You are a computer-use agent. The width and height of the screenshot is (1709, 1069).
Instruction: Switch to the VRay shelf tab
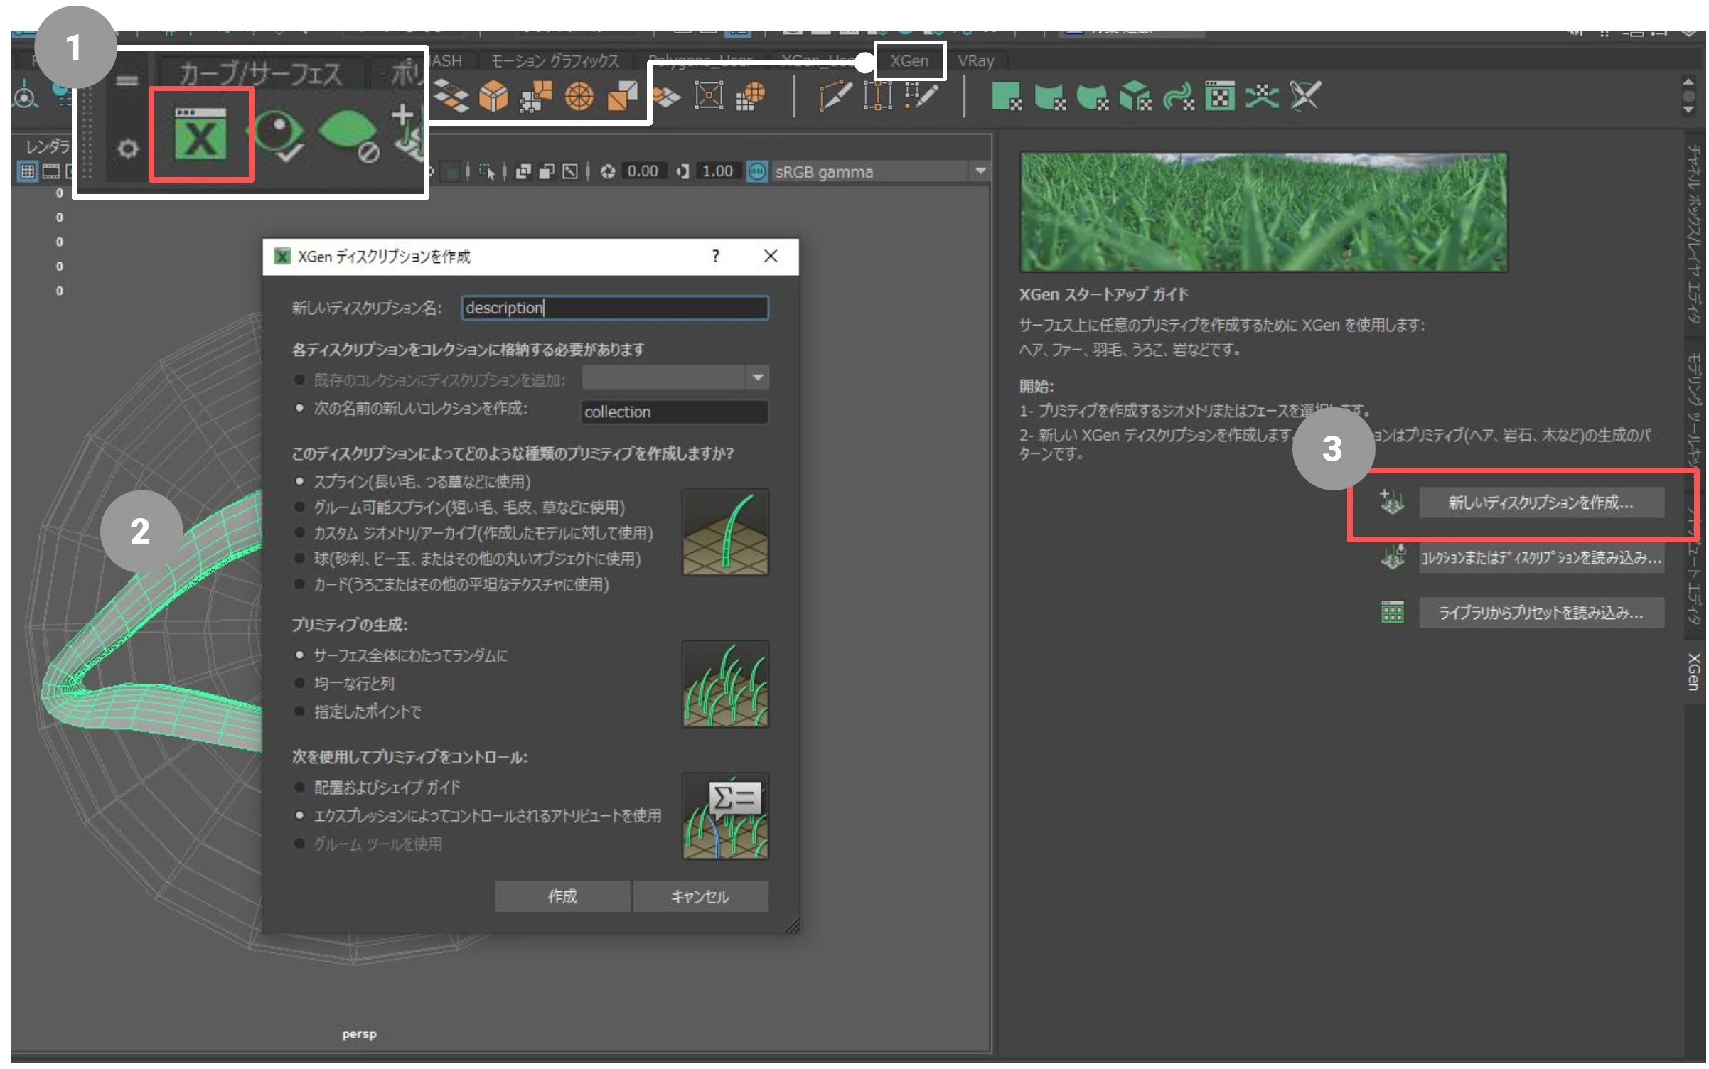click(x=975, y=60)
